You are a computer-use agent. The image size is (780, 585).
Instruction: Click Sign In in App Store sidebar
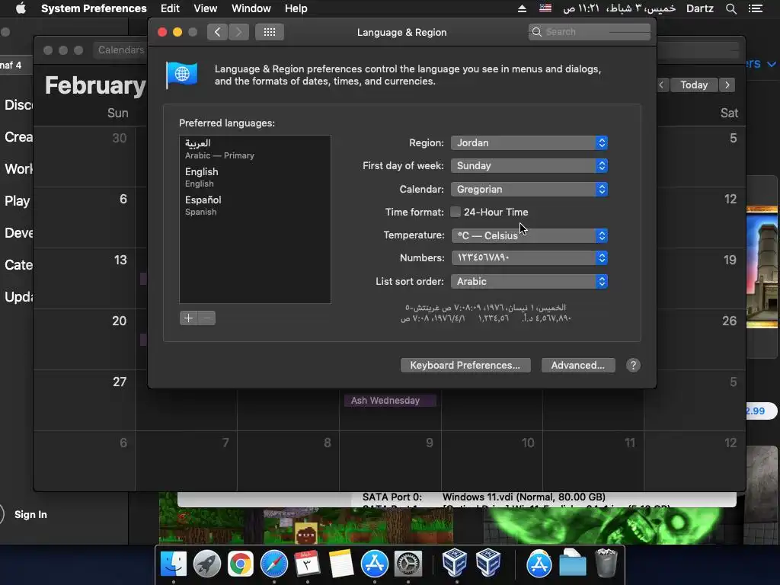coord(30,514)
